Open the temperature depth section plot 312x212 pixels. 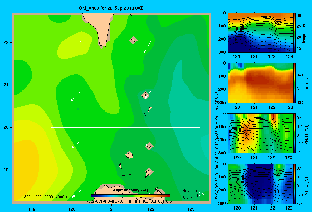click(x=260, y=33)
